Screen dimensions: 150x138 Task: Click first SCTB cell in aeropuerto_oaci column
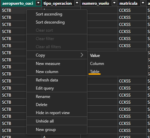coord(13,10)
